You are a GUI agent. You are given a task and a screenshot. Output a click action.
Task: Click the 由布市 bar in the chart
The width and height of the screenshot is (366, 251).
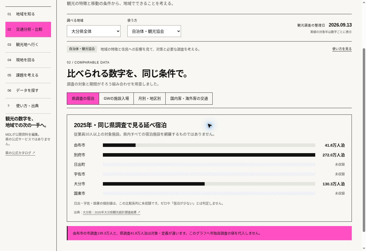(x=119, y=145)
